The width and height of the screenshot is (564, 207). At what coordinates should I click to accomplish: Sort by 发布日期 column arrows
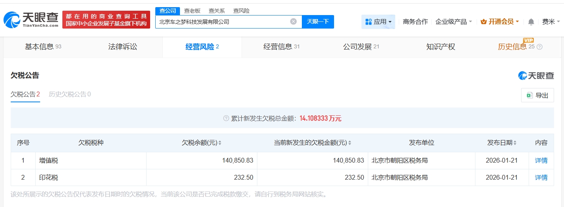click(515, 143)
